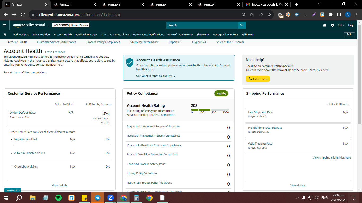Open Telegram from the taskbar

pyautogui.click(x=98, y=197)
